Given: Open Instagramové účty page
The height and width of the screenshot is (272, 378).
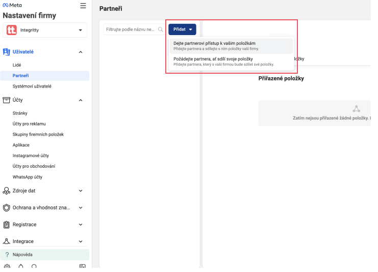Looking at the screenshot, I should click(31, 156).
